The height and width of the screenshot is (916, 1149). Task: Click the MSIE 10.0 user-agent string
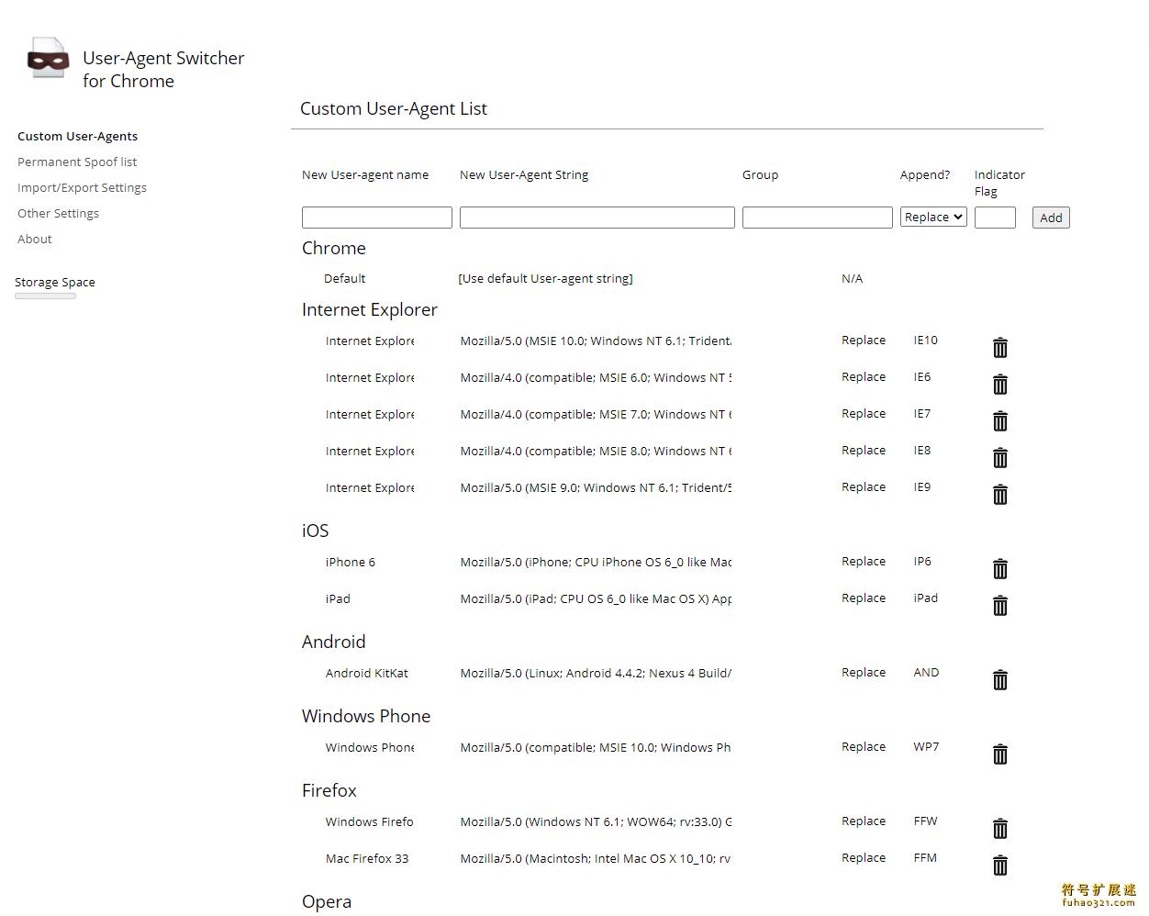pos(596,341)
